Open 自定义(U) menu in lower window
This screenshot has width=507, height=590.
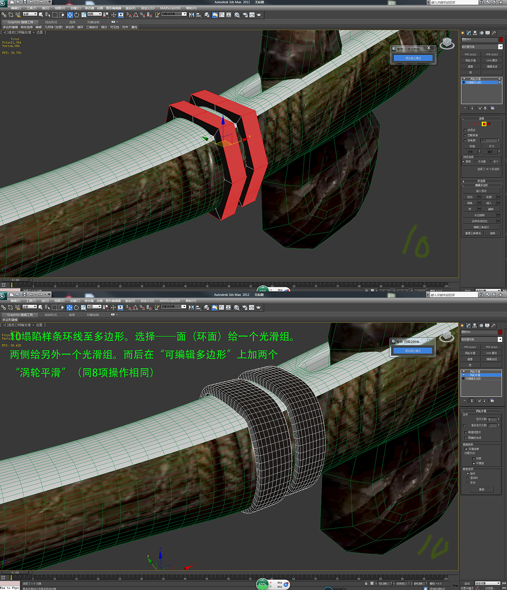(147, 301)
